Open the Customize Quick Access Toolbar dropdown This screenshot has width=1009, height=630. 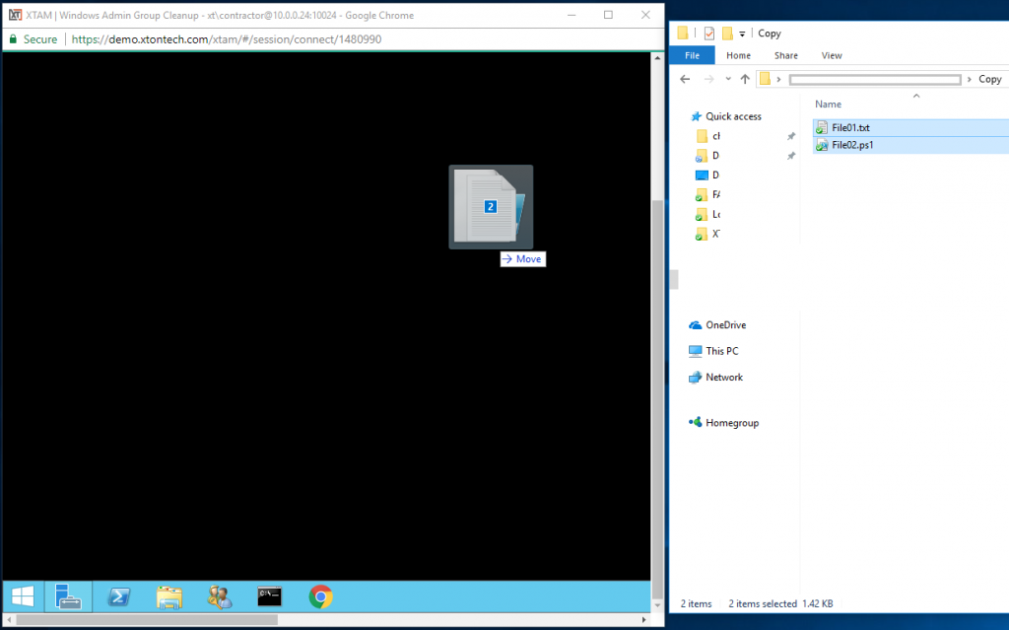coord(742,34)
